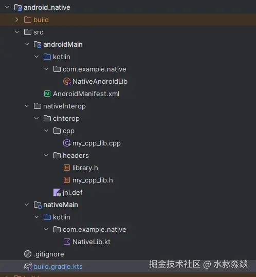
Task: Click the android_native module folder icon
Action: point(18,7)
